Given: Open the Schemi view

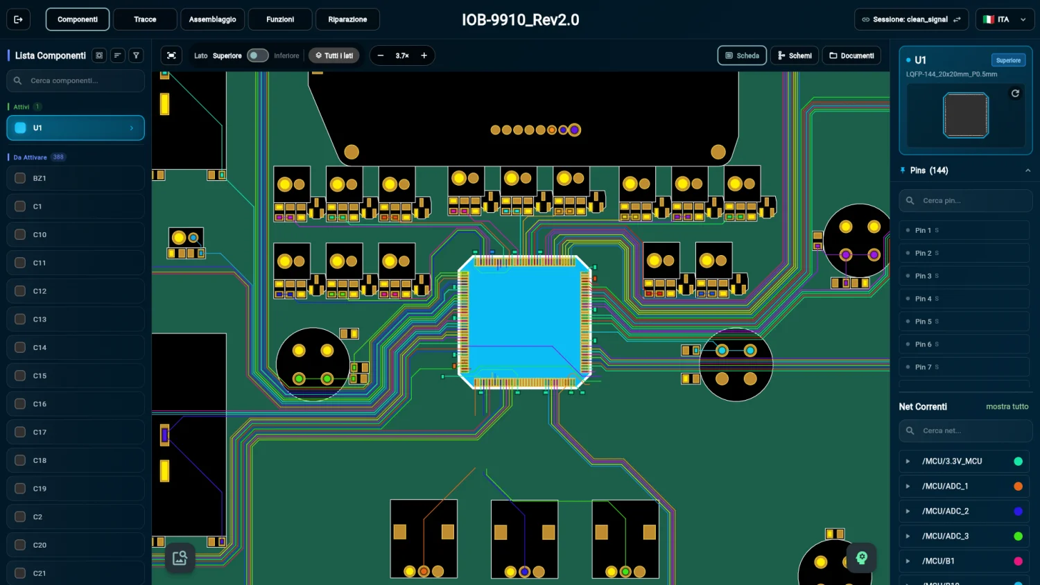Looking at the screenshot, I should point(795,55).
